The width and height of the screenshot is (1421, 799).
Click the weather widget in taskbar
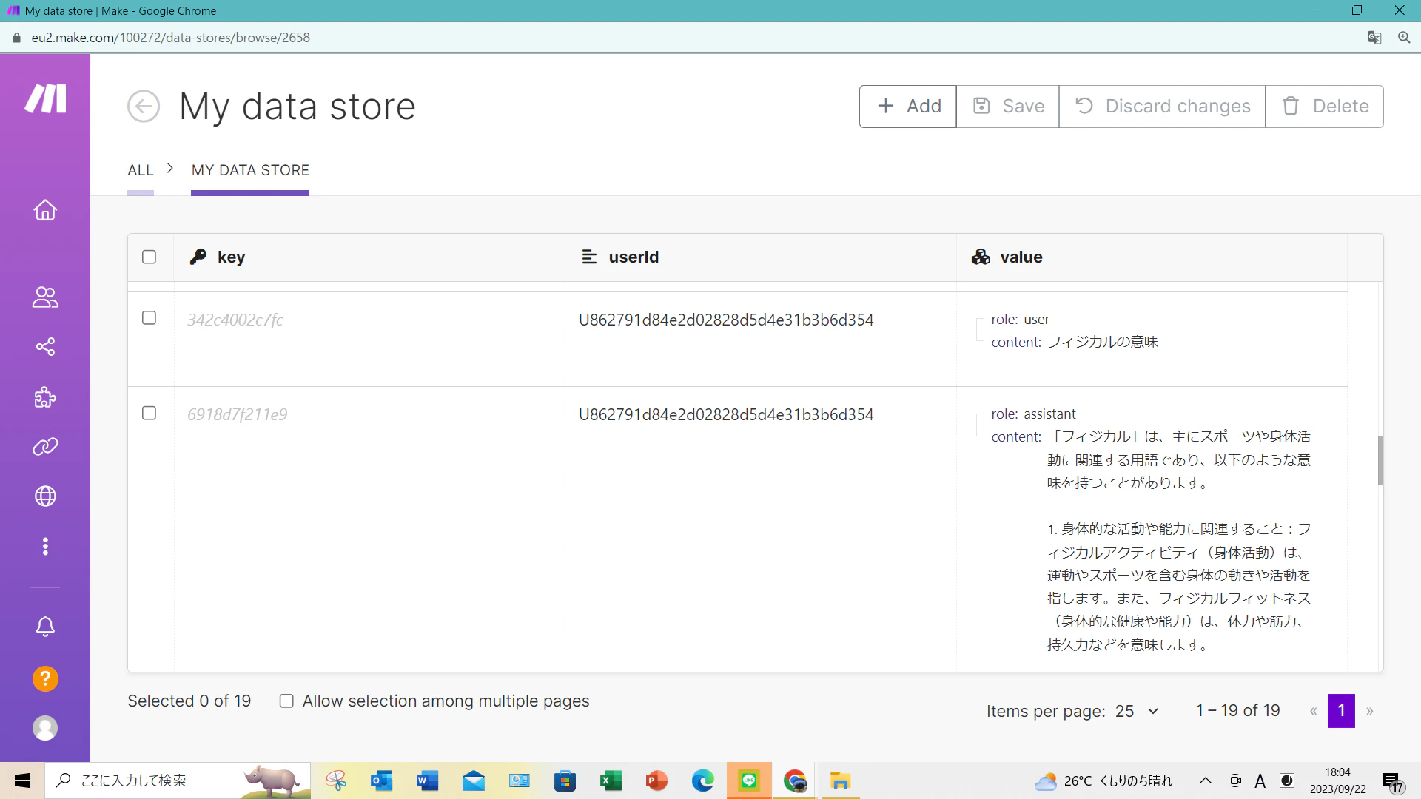pyautogui.click(x=1104, y=781)
